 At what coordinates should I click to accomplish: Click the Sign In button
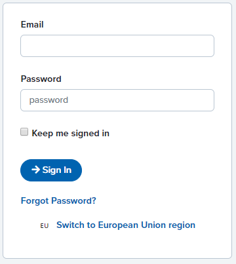pos(51,170)
